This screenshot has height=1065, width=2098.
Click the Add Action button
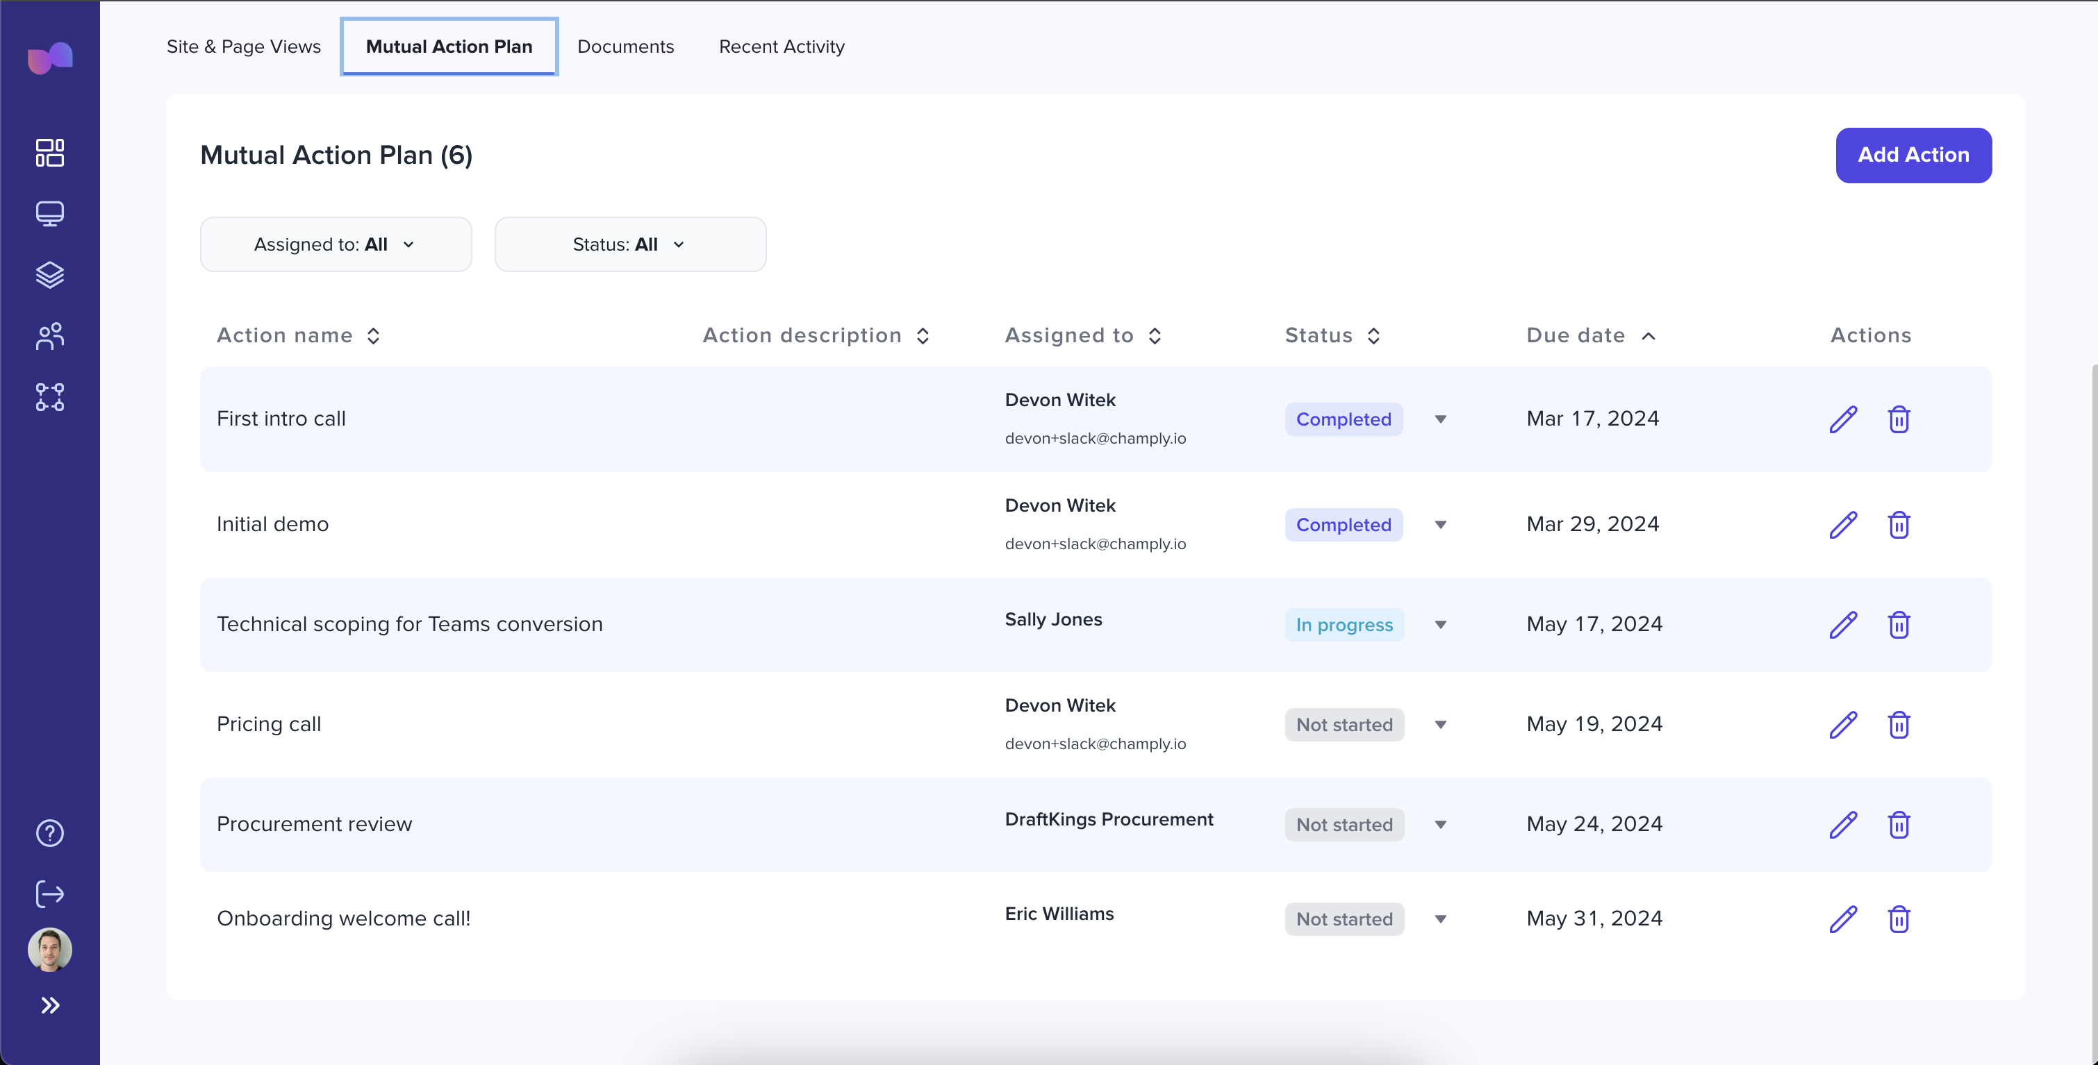(x=1913, y=155)
